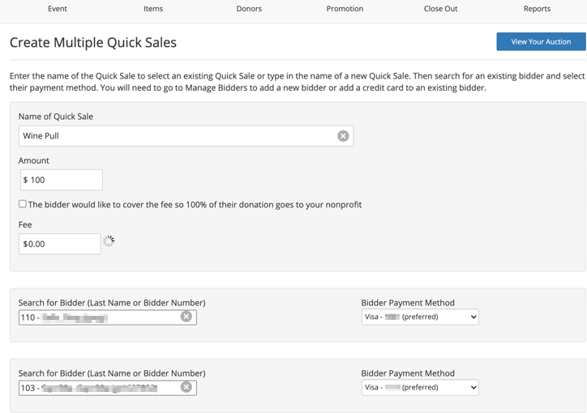Click the bidder 103 search input
Screen dimensions: 587x413
[x=108, y=388]
